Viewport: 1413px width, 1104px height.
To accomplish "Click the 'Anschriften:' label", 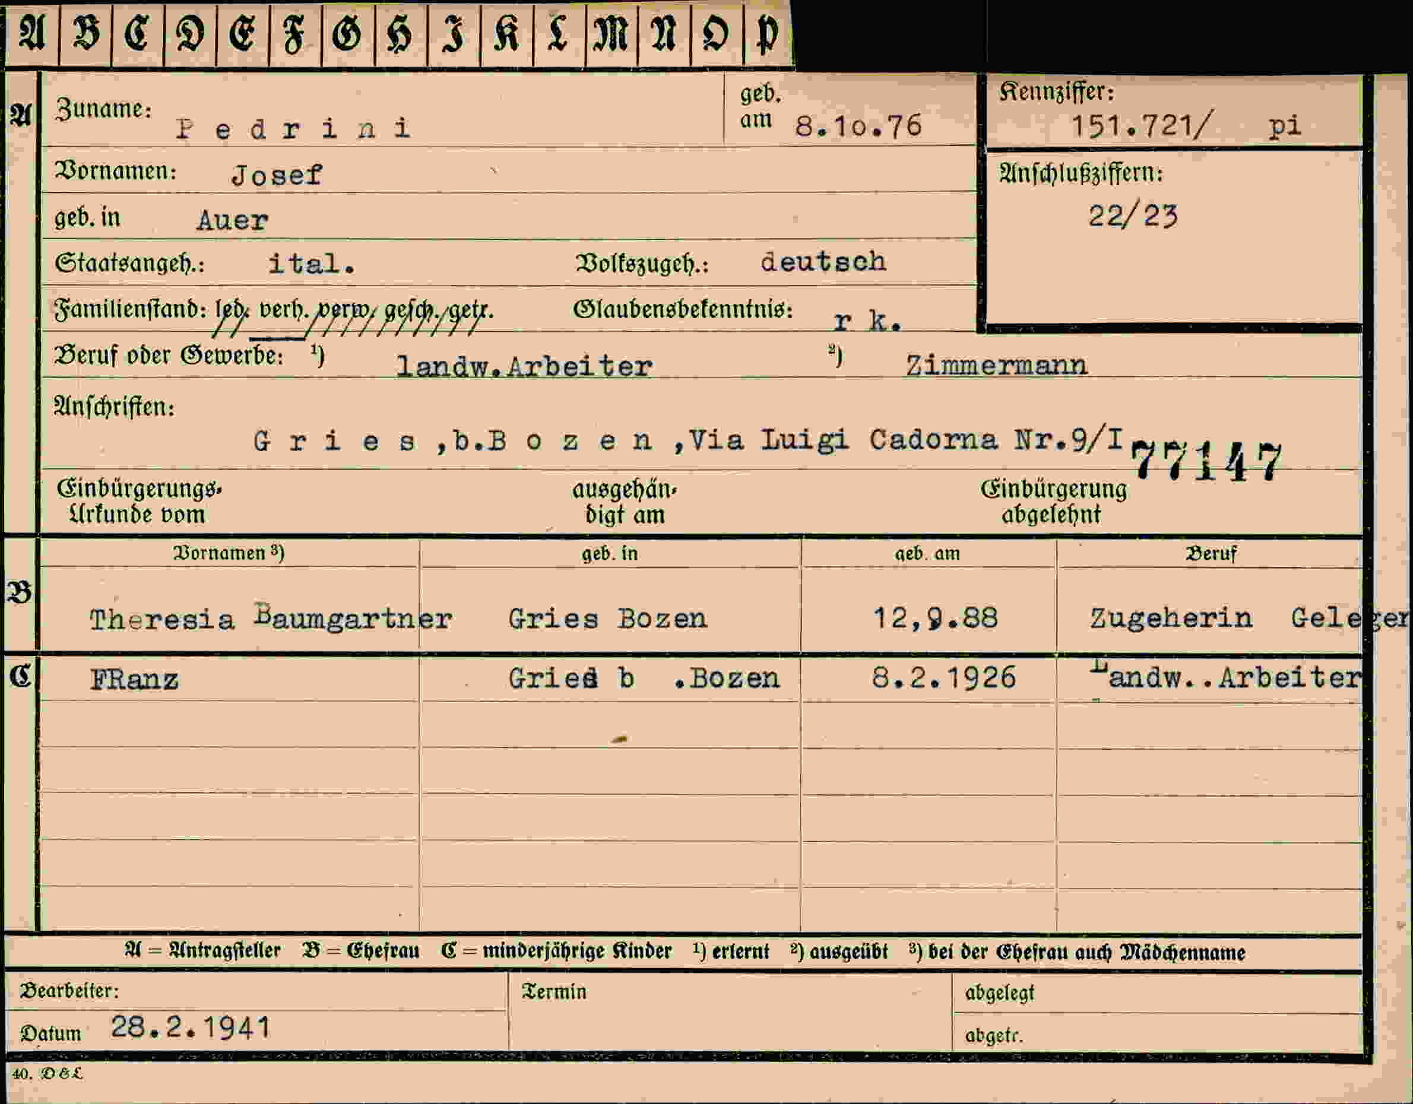I will [115, 407].
